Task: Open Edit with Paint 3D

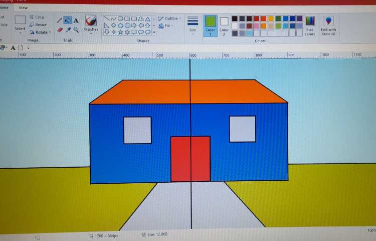Action: coord(328,25)
